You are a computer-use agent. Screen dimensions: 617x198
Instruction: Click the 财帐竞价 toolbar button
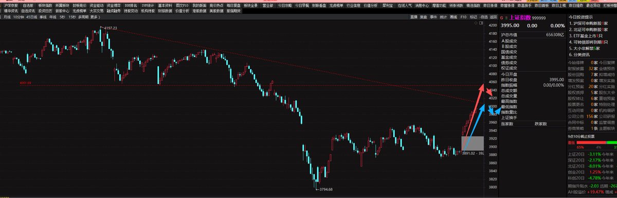click(x=79, y=5)
